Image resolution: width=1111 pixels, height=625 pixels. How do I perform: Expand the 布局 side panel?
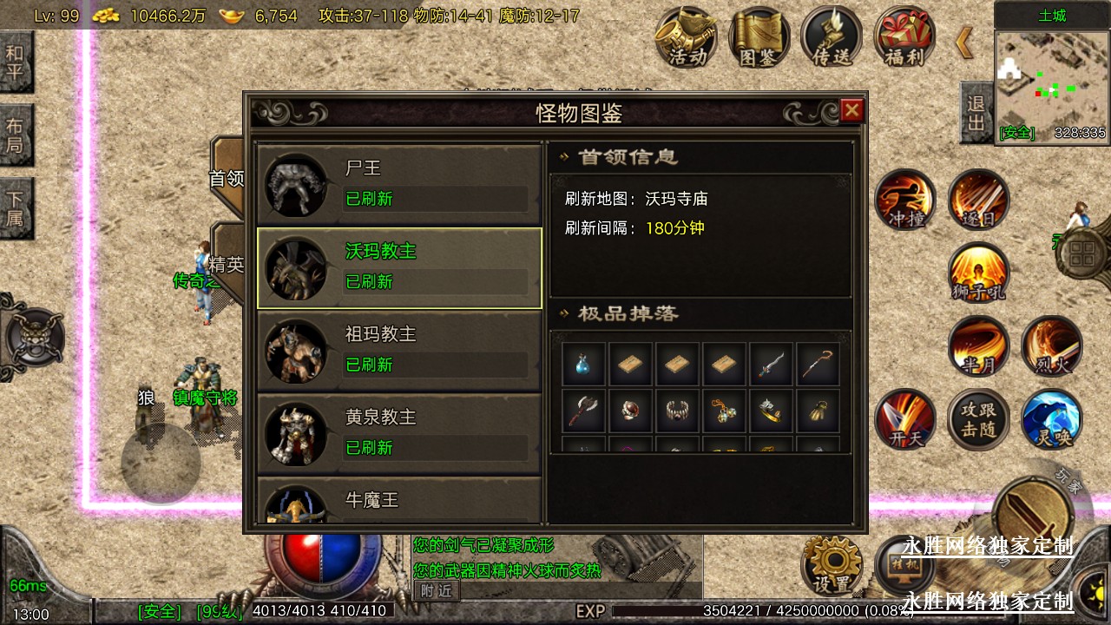pyautogui.click(x=16, y=135)
